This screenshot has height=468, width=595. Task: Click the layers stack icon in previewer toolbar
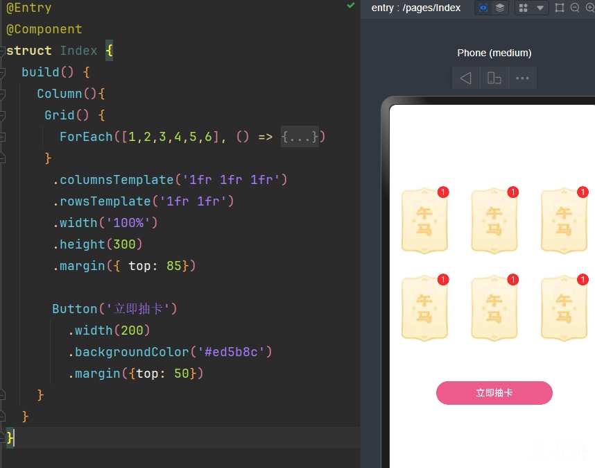point(500,8)
